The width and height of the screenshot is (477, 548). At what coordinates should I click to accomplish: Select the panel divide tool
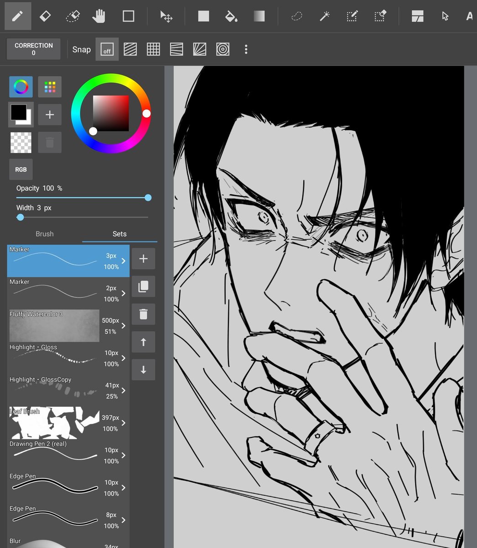click(417, 16)
